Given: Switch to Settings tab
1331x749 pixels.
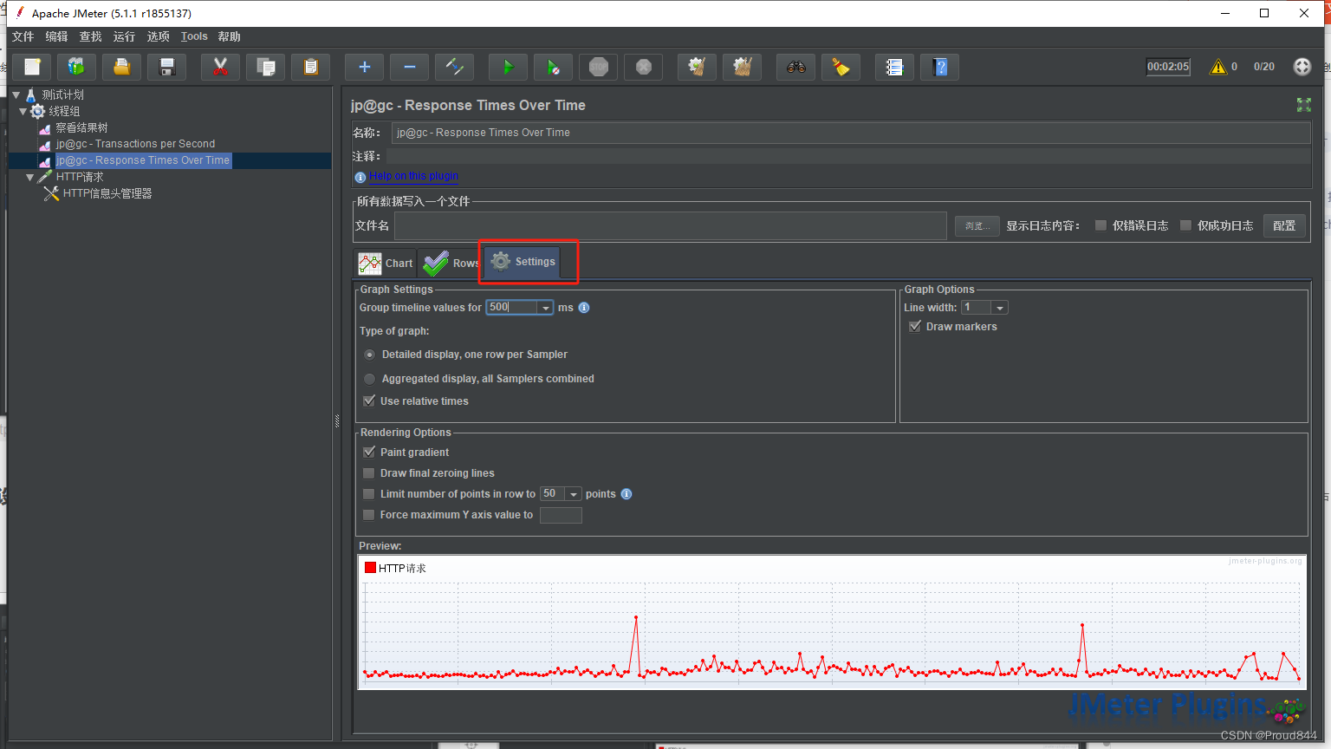Looking at the screenshot, I should 523,262.
